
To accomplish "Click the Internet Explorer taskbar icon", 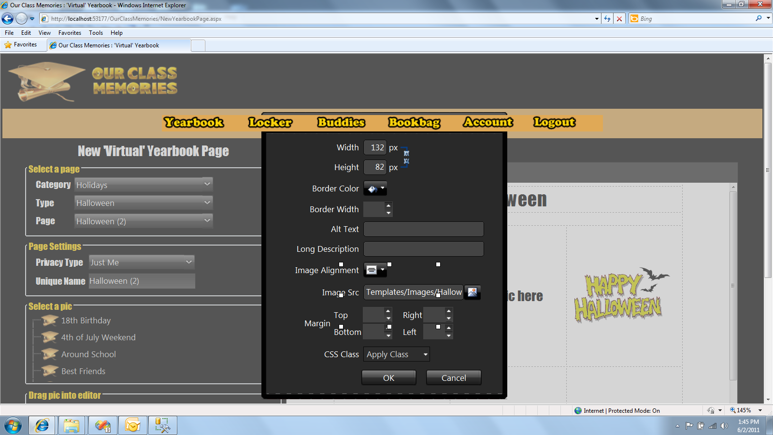I will tap(42, 425).
